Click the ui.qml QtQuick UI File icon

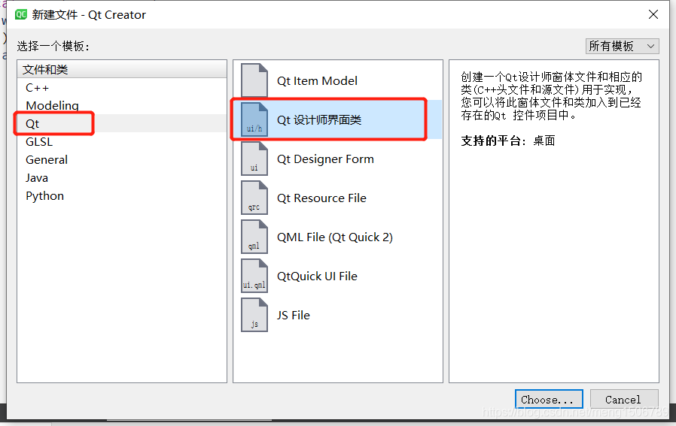pyautogui.click(x=254, y=276)
